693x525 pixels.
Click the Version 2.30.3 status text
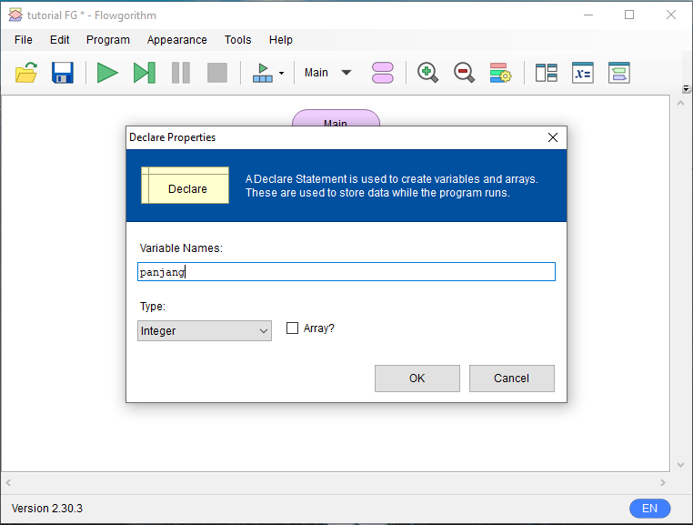coord(47,509)
